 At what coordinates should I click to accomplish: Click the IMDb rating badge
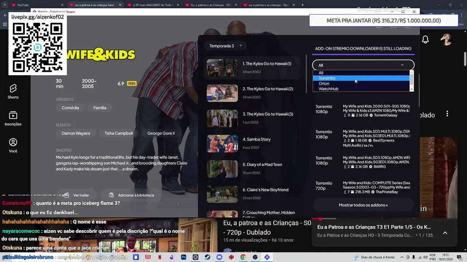click(132, 84)
